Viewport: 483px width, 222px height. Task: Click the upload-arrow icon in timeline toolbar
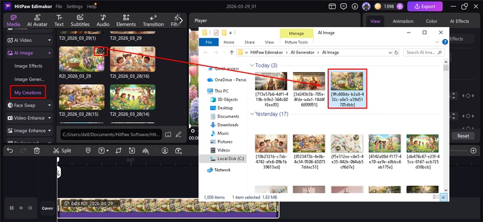click(178, 150)
